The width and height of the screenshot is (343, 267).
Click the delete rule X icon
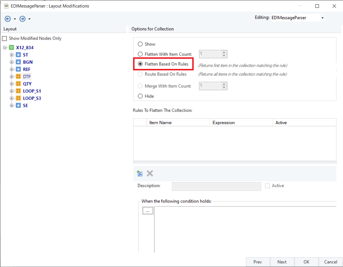150,173
